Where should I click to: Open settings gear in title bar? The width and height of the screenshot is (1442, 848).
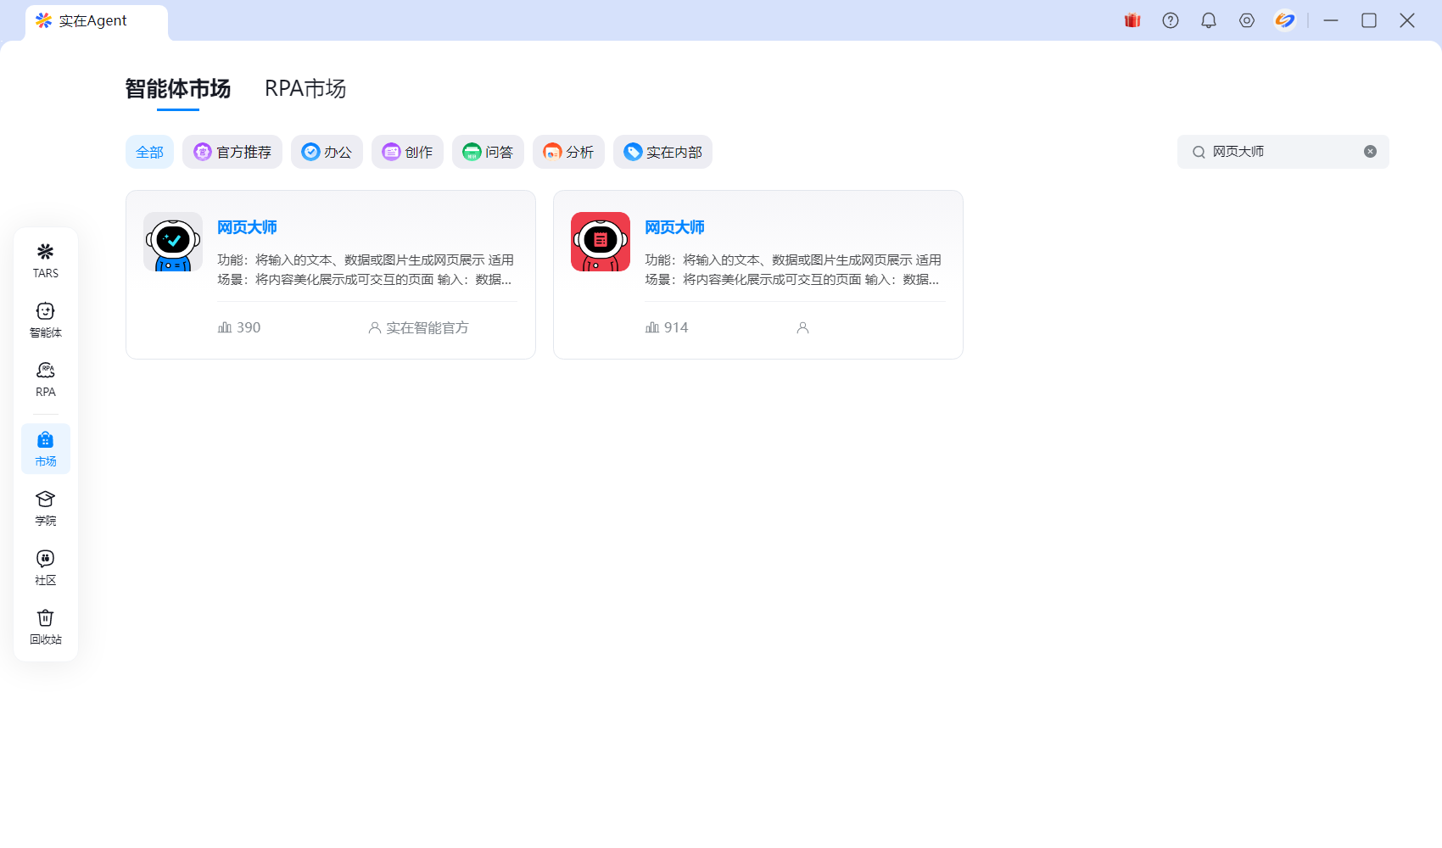(1247, 20)
